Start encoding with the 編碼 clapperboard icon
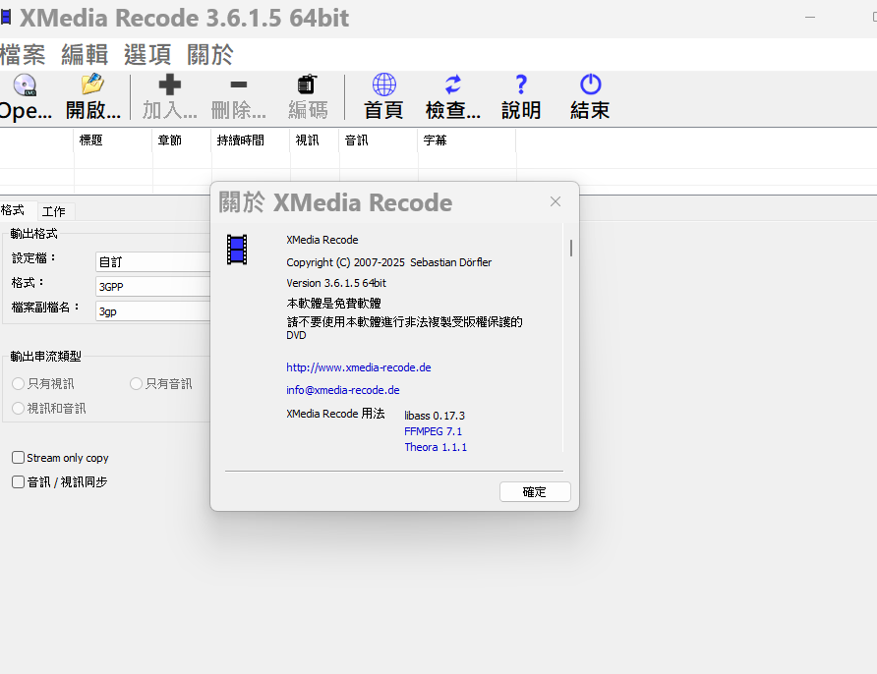 pos(307,84)
